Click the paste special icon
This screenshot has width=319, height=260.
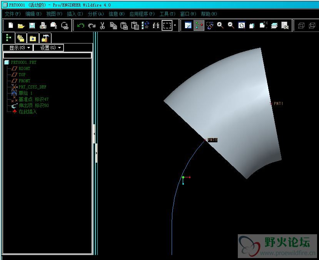pos(135,26)
